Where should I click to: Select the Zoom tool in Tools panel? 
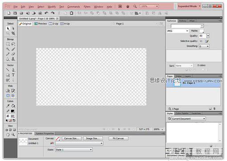point(13,135)
